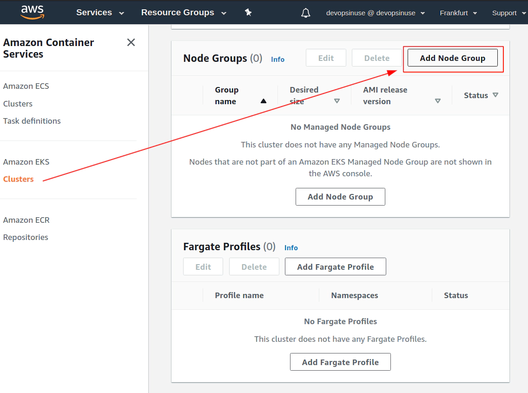Open Task definitions in the sidebar

pos(32,121)
